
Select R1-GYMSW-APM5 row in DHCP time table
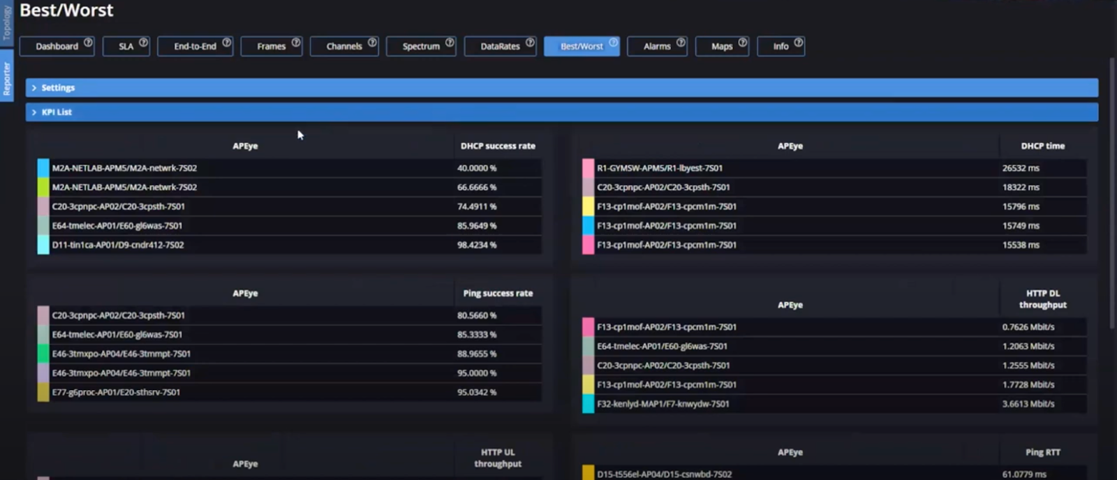(x=660, y=168)
